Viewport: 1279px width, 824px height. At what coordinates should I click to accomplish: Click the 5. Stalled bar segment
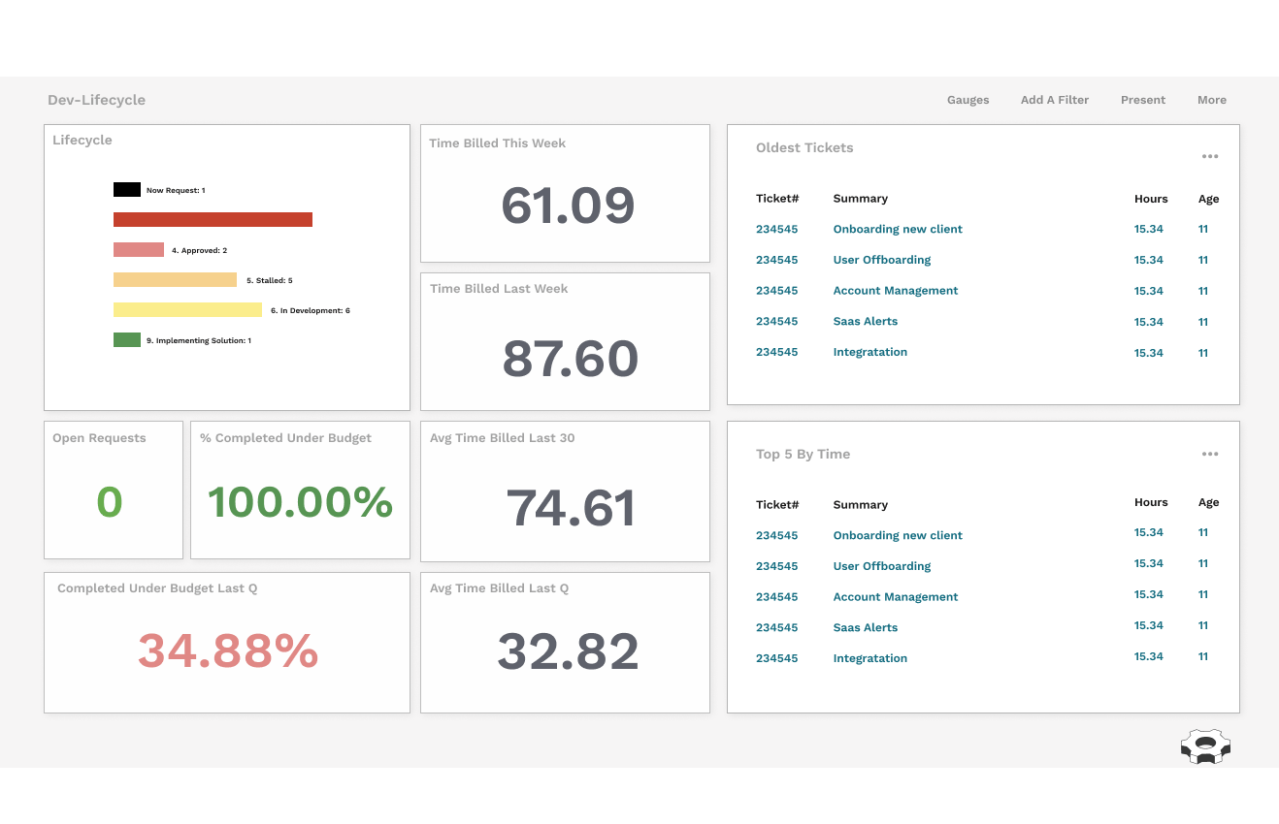click(x=175, y=279)
